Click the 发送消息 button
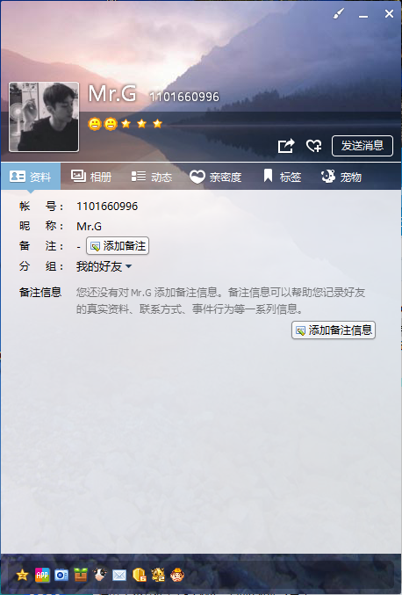 coord(363,146)
